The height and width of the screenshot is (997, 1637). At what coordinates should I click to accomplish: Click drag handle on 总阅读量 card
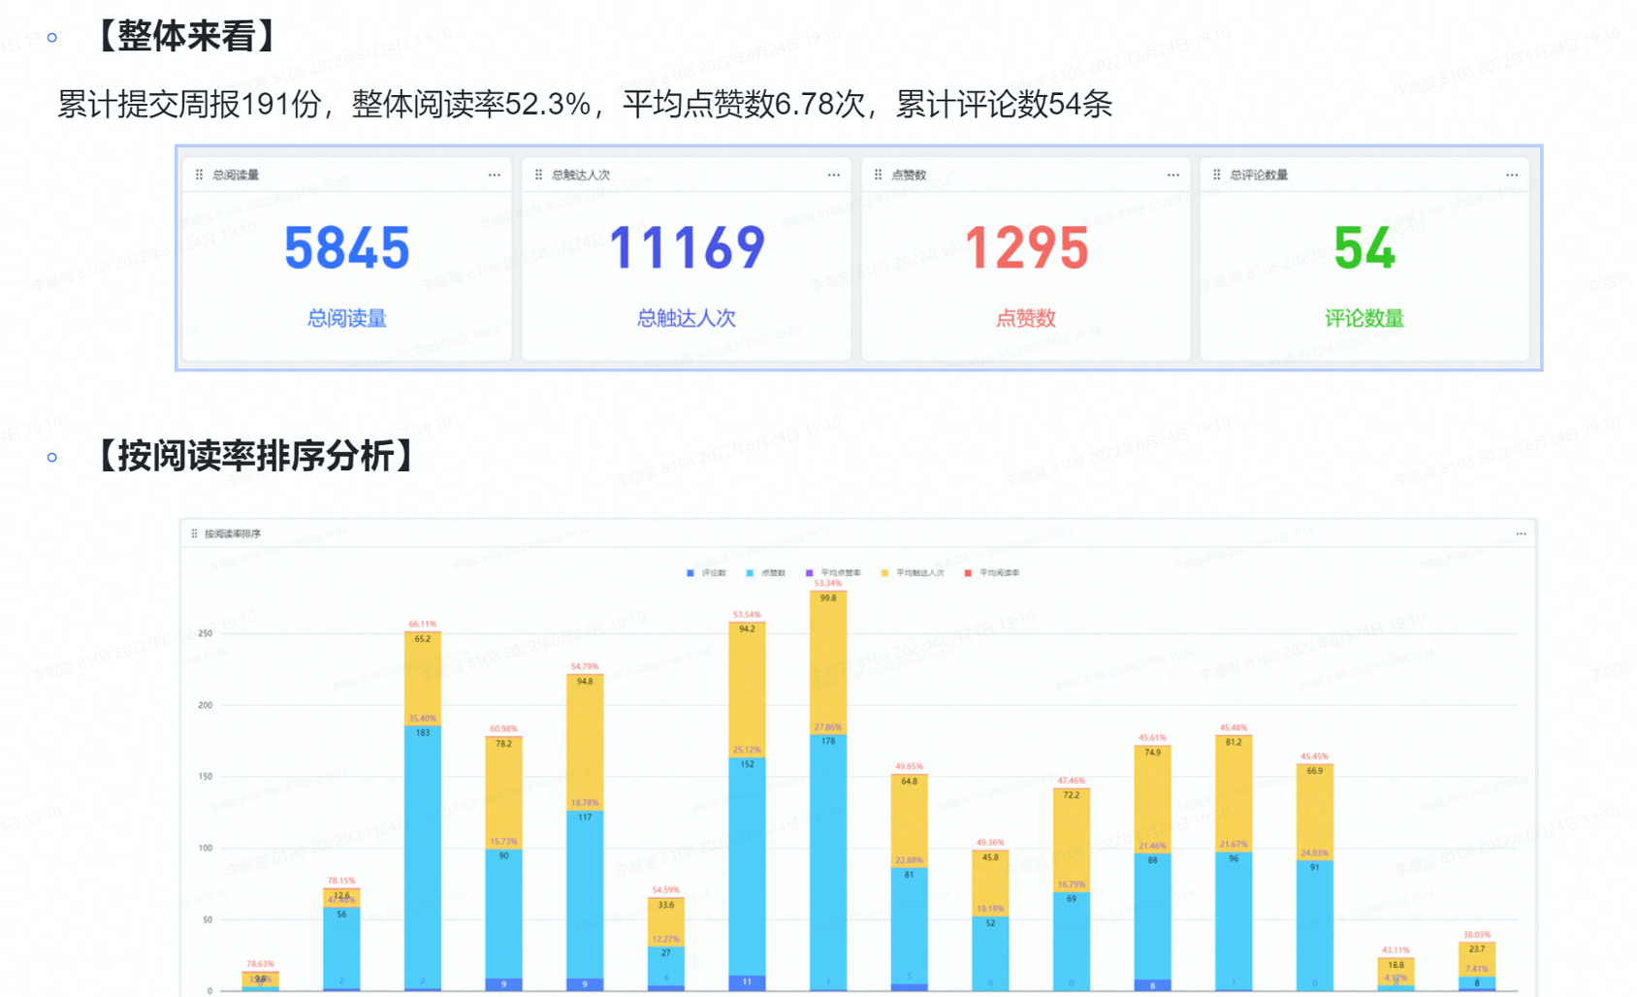pyautogui.click(x=199, y=175)
